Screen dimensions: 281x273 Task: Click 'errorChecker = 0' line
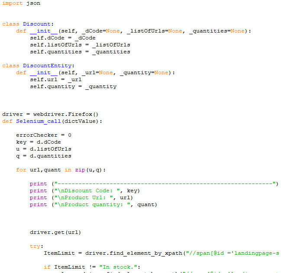click(44, 135)
